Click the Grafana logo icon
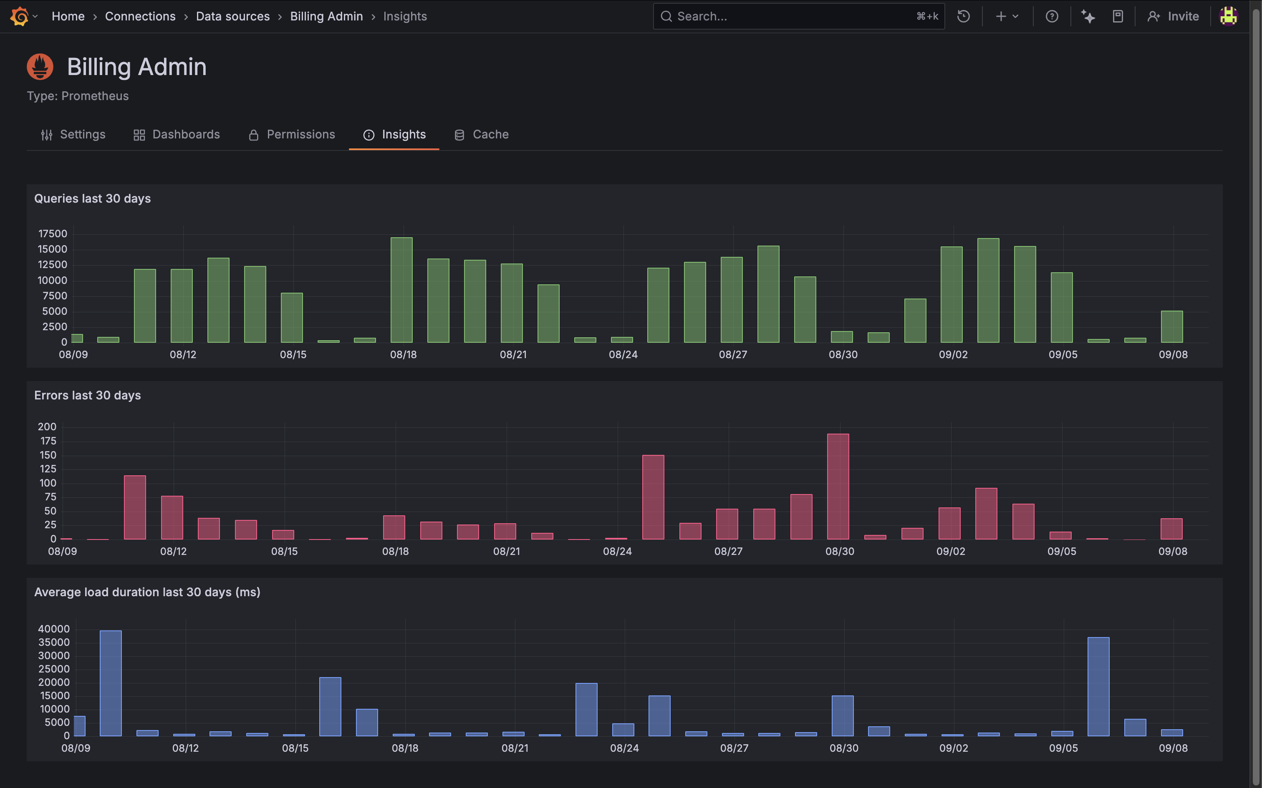Viewport: 1262px width, 788px height. click(19, 16)
